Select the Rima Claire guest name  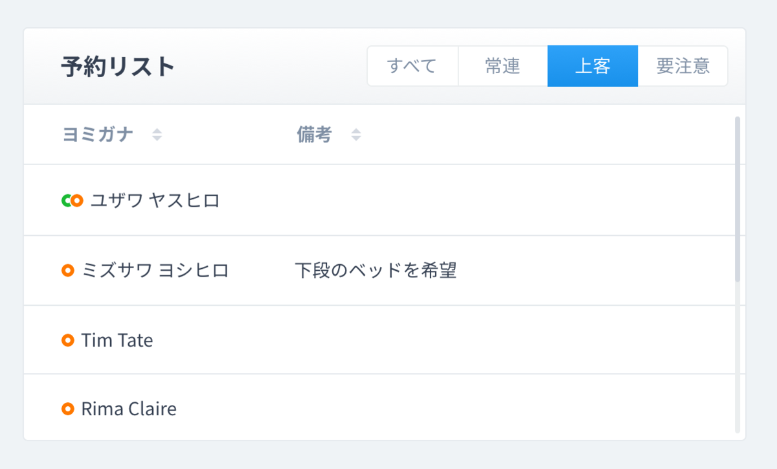pyautogui.click(x=129, y=409)
